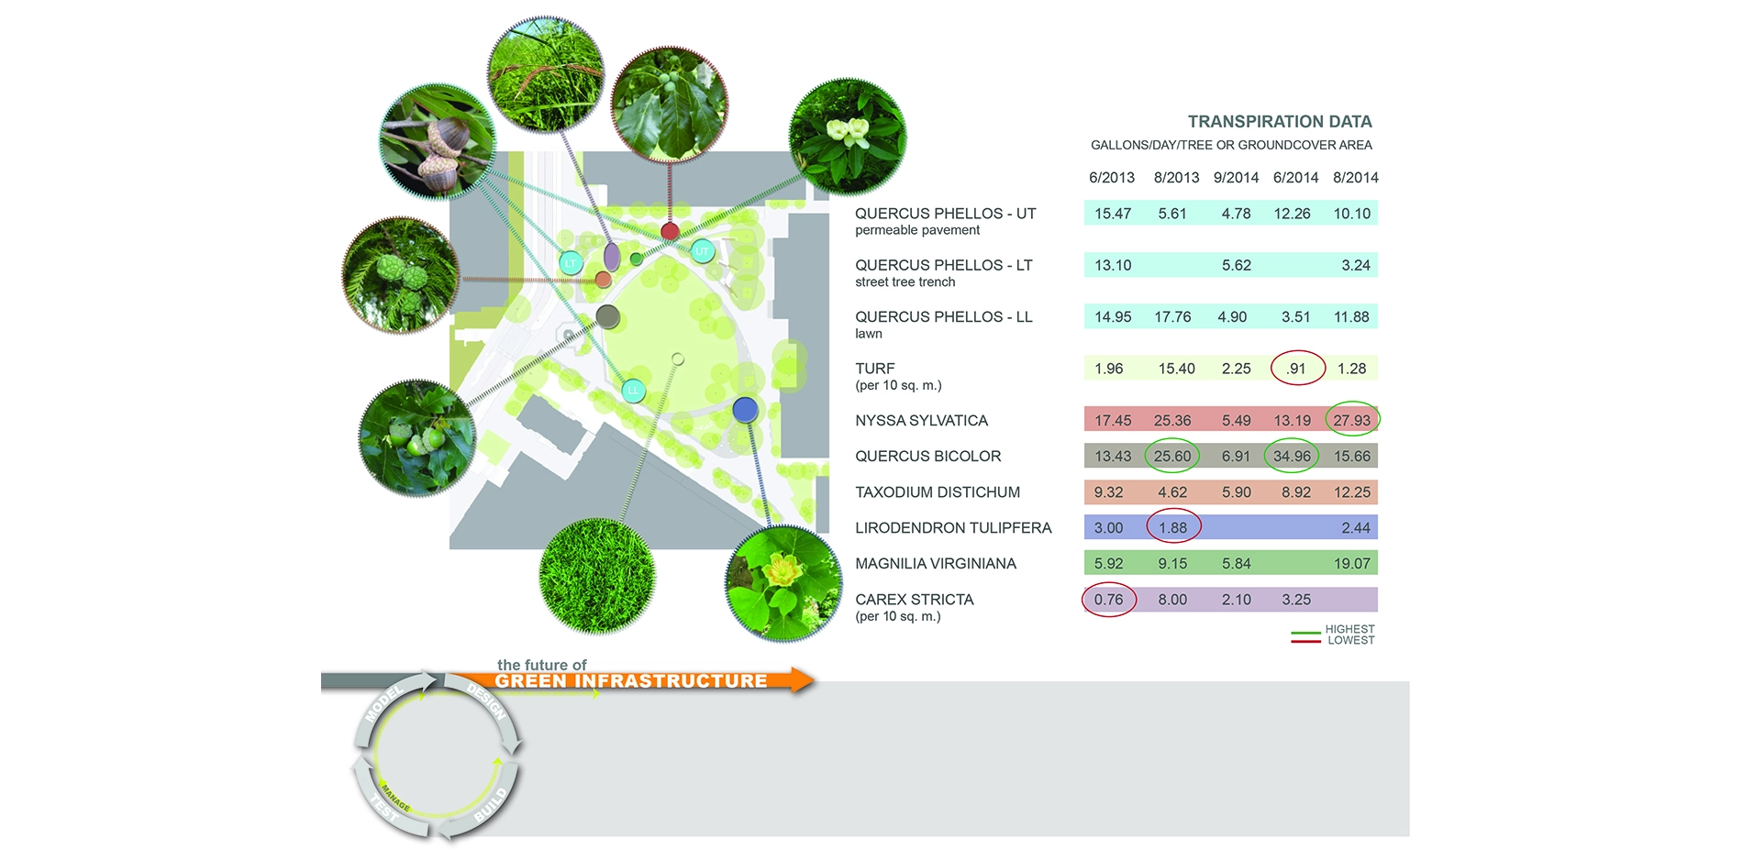Select the 8/2014 column header
1743x850 pixels.
point(1355,178)
